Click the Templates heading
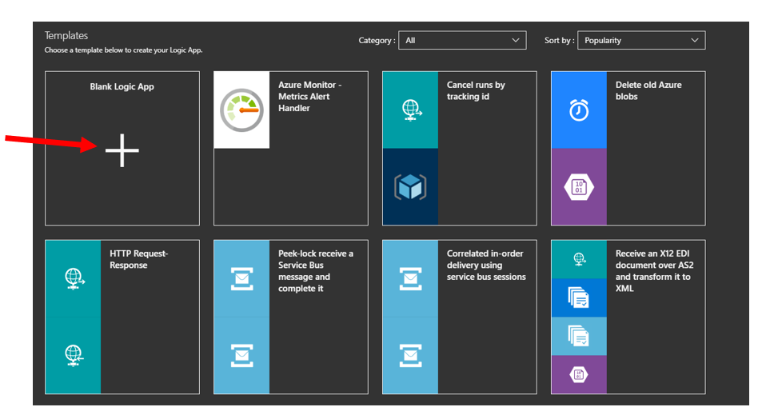766x411 pixels. pos(66,35)
